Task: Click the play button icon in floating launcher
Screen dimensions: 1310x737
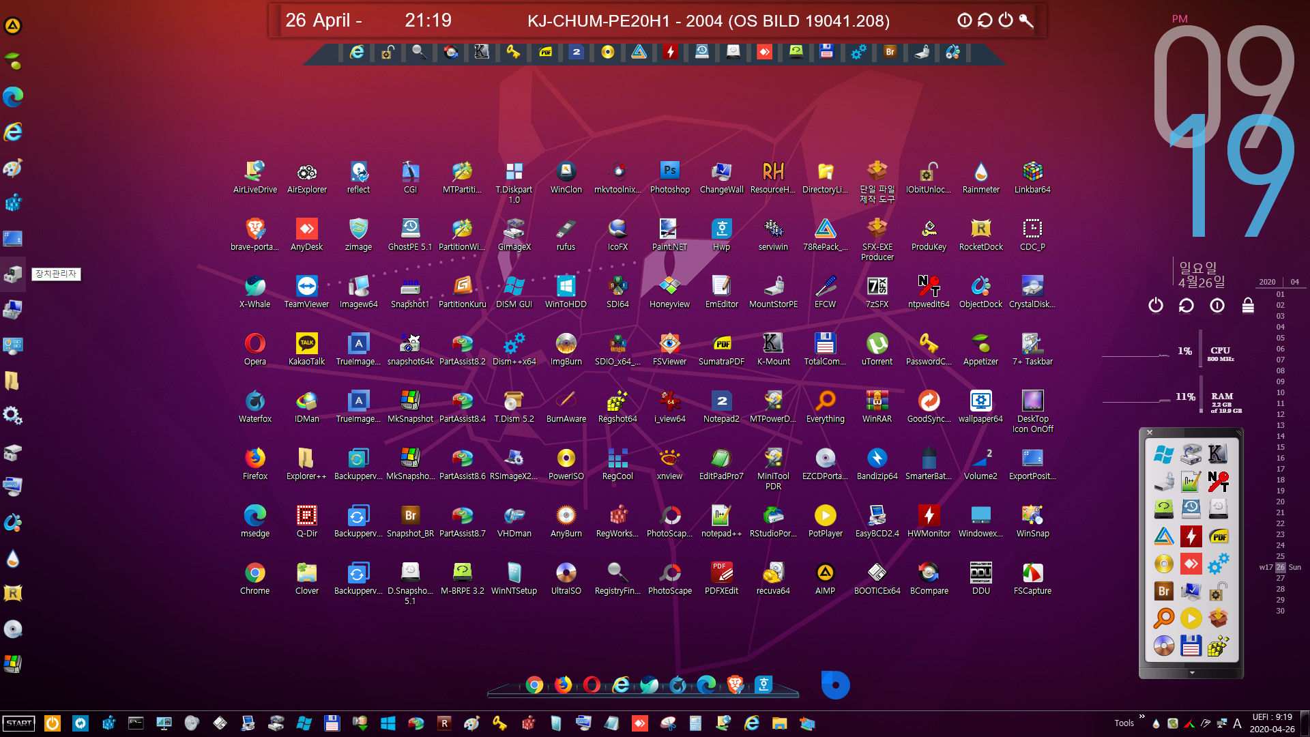Action: point(1191,618)
